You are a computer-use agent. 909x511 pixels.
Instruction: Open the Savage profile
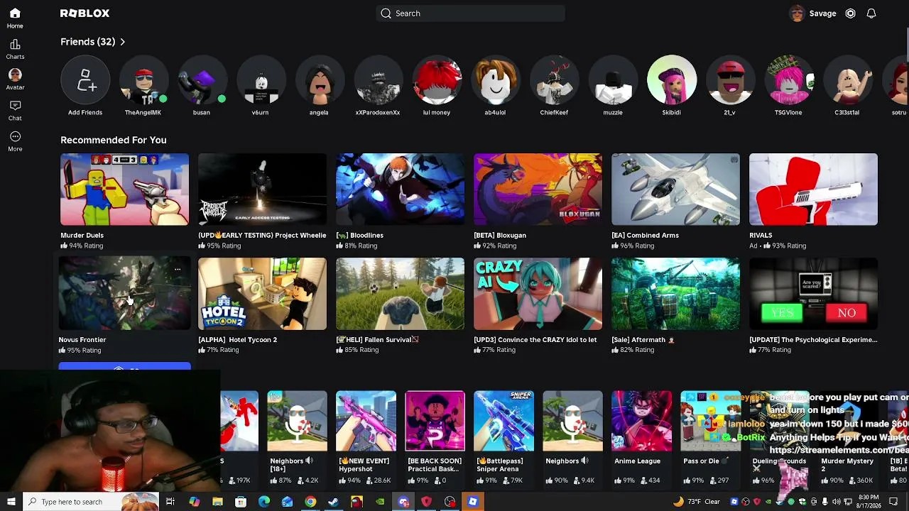coord(812,13)
